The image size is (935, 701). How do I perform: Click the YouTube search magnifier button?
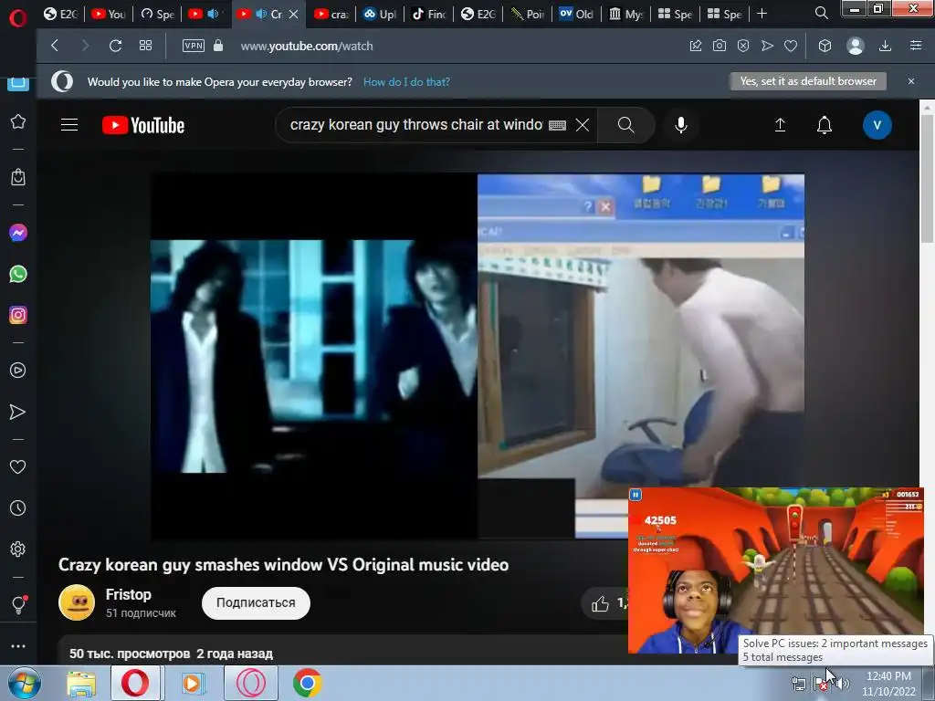click(x=626, y=124)
